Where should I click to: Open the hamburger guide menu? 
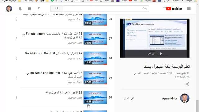tap(189, 8)
